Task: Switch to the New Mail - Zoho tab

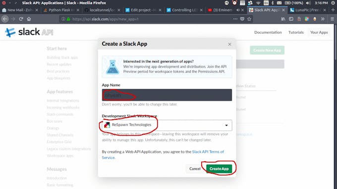Action: tap(20, 10)
